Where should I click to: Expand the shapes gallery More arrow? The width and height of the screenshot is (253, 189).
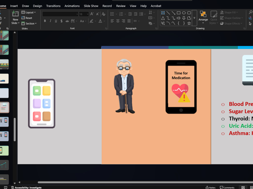194,18
